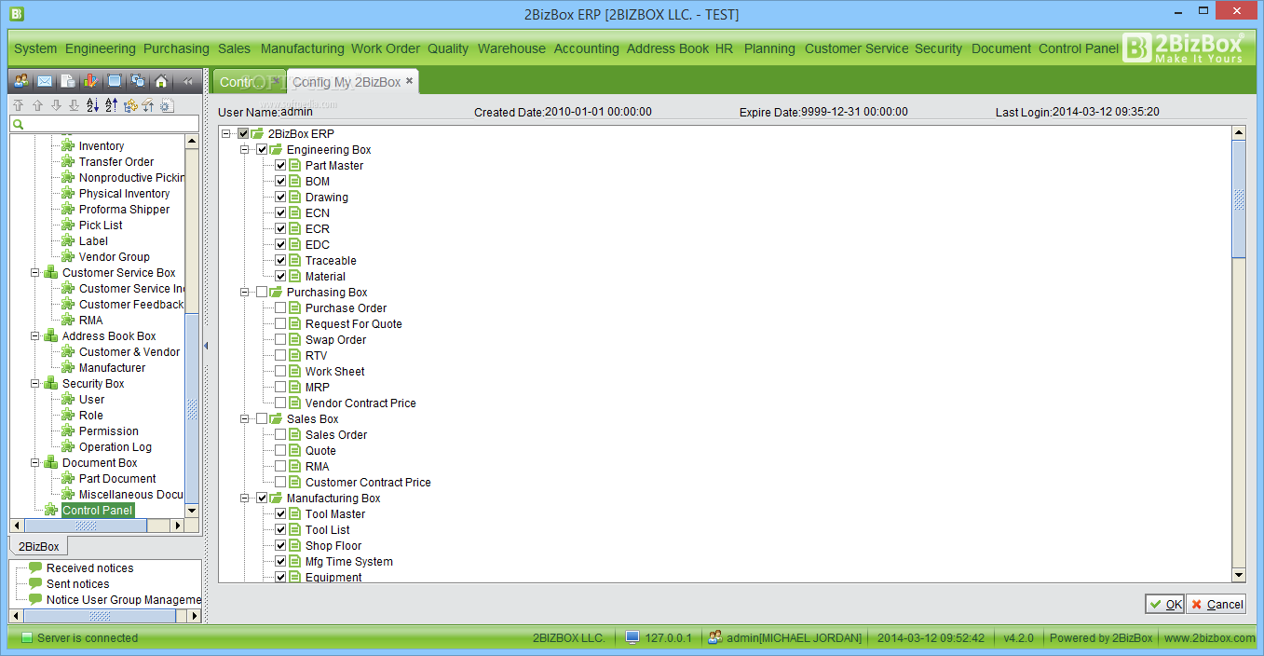Open the mail envelope icon
The width and height of the screenshot is (1264, 656).
pos(44,81)
